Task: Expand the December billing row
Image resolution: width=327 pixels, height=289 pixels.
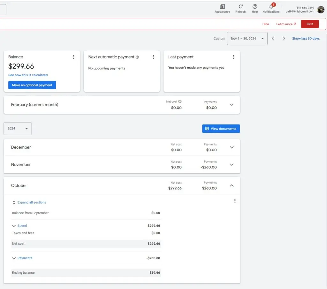Action: click(x=232, y=147)
